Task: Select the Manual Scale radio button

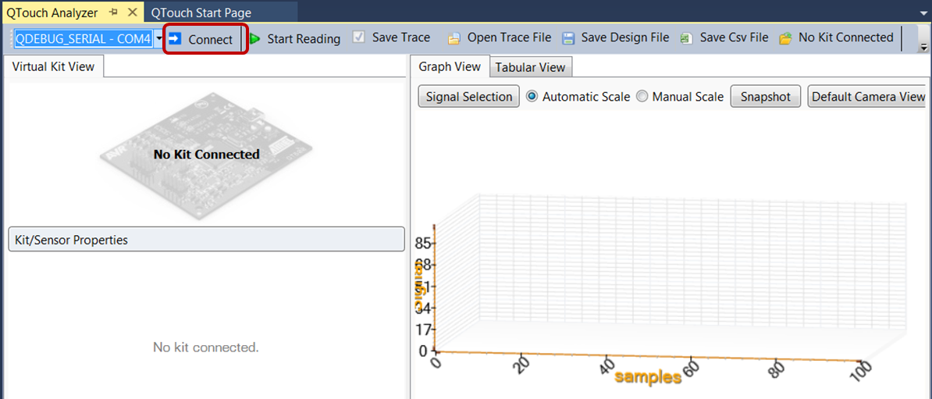Action: (642, 97)
